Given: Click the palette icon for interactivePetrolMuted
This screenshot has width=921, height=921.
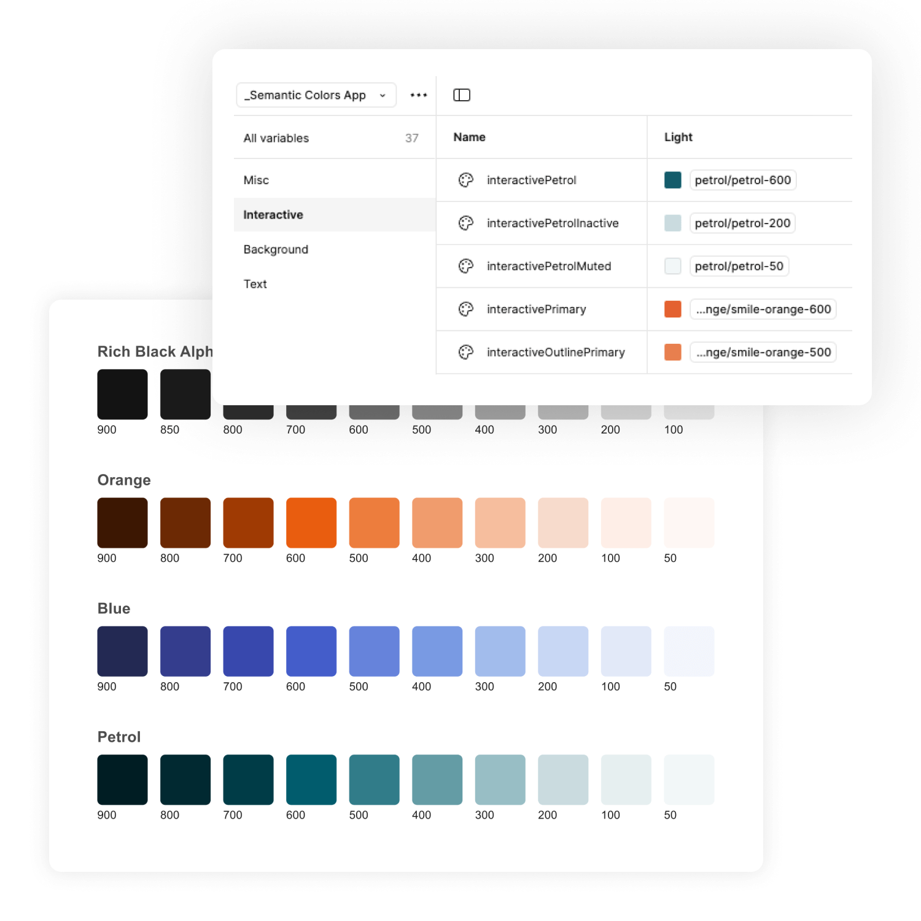Looking at the screenshot, I should (466, 266).
